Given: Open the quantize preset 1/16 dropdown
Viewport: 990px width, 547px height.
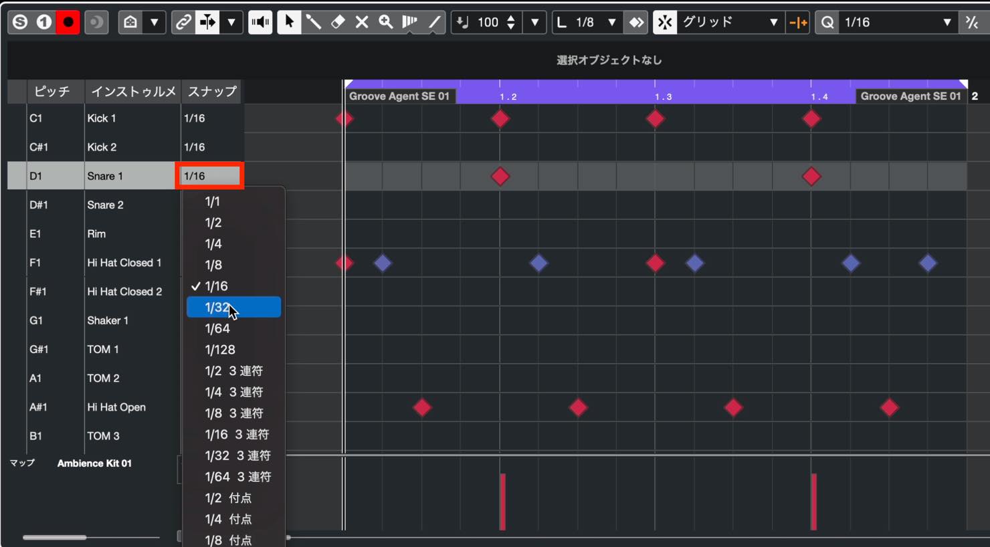Looking at the screenshot, I should pos(897,22).
